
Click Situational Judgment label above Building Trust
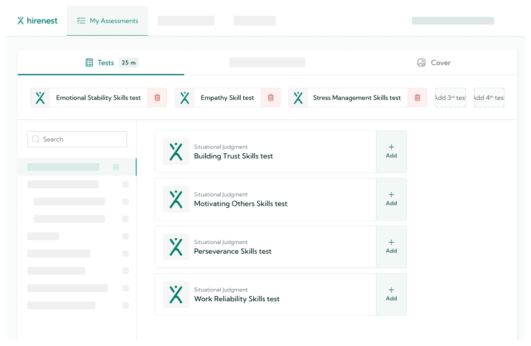(221, 147)
